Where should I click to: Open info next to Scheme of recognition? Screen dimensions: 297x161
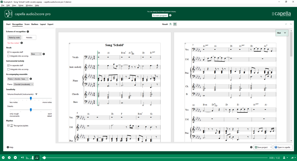[x=28, y=31]
